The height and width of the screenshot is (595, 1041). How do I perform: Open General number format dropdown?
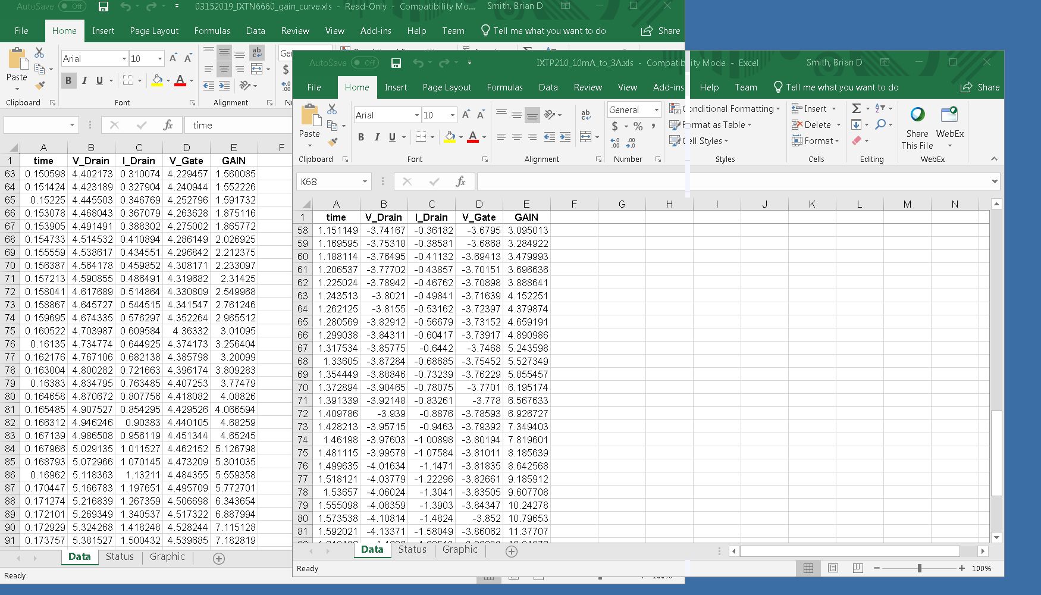coord(657,109)
